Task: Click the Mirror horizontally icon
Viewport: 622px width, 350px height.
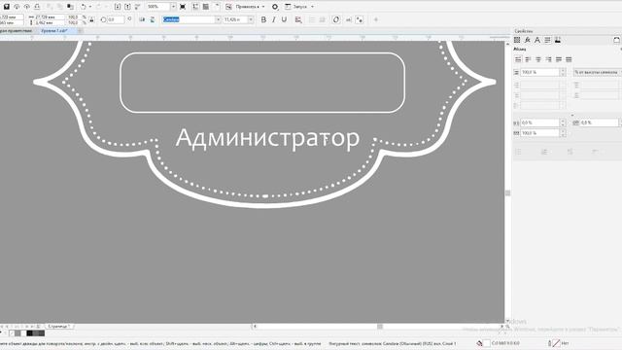Action: [142, 19]
